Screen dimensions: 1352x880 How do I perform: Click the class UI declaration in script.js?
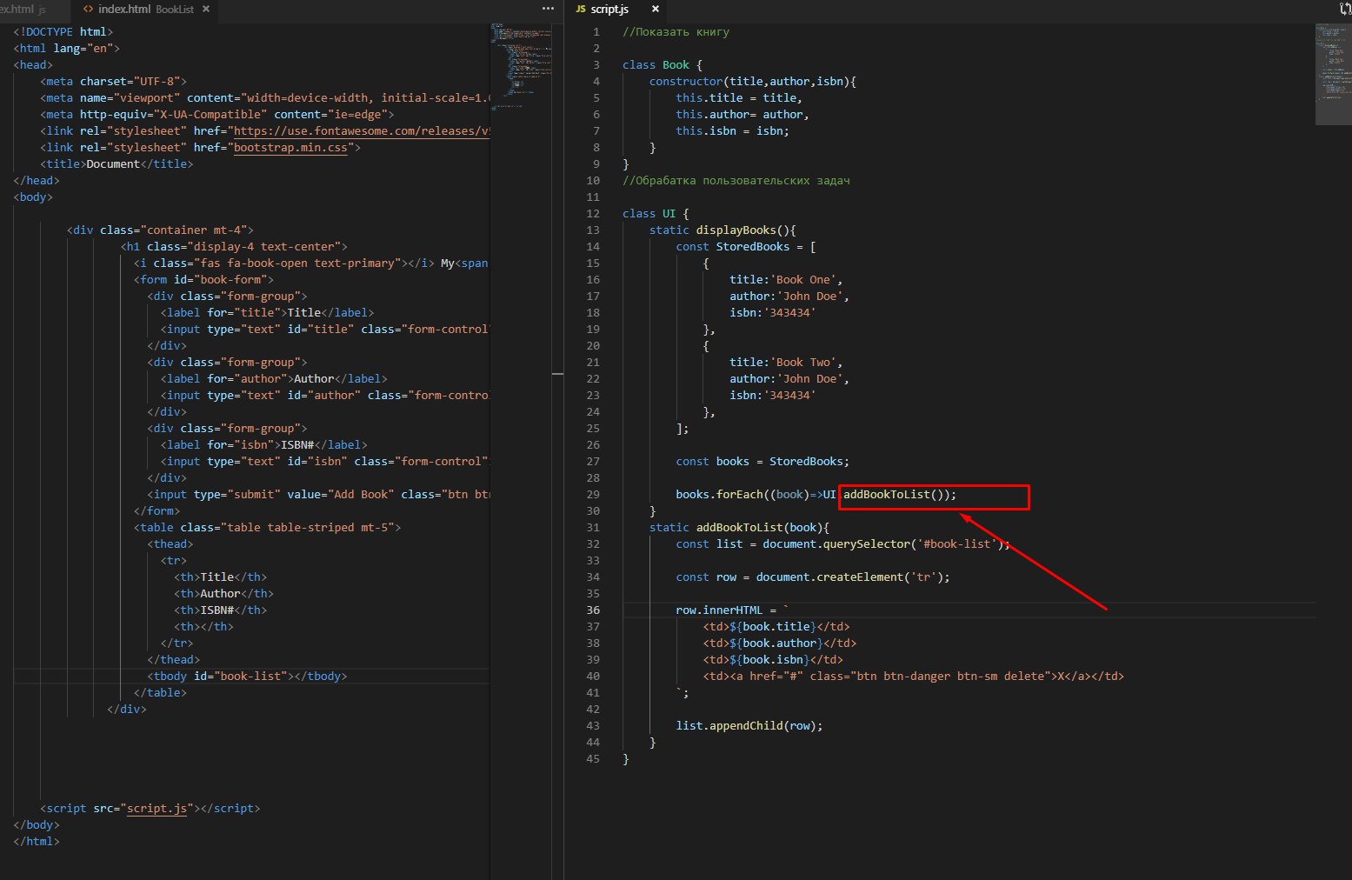[x=656, y=214]
